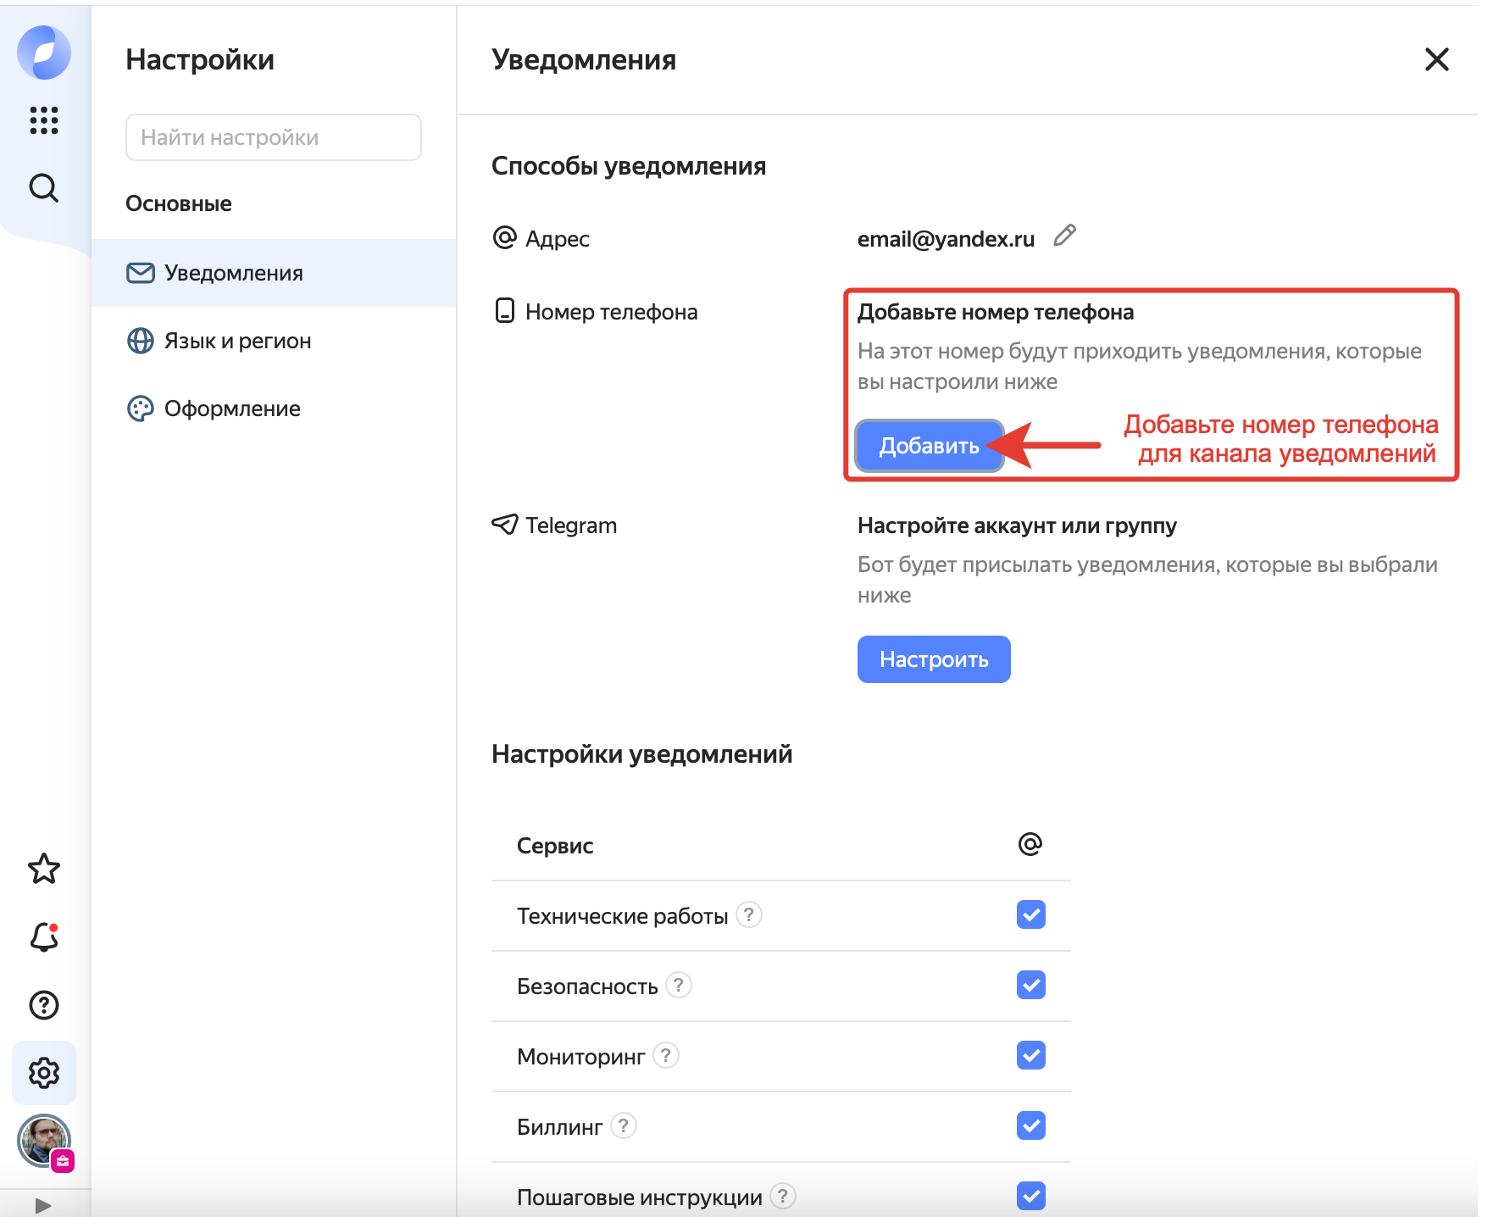Screen dimensions: 1510x1217
Task: Edit email address via the pencil icon
Action: [1065, 237]
